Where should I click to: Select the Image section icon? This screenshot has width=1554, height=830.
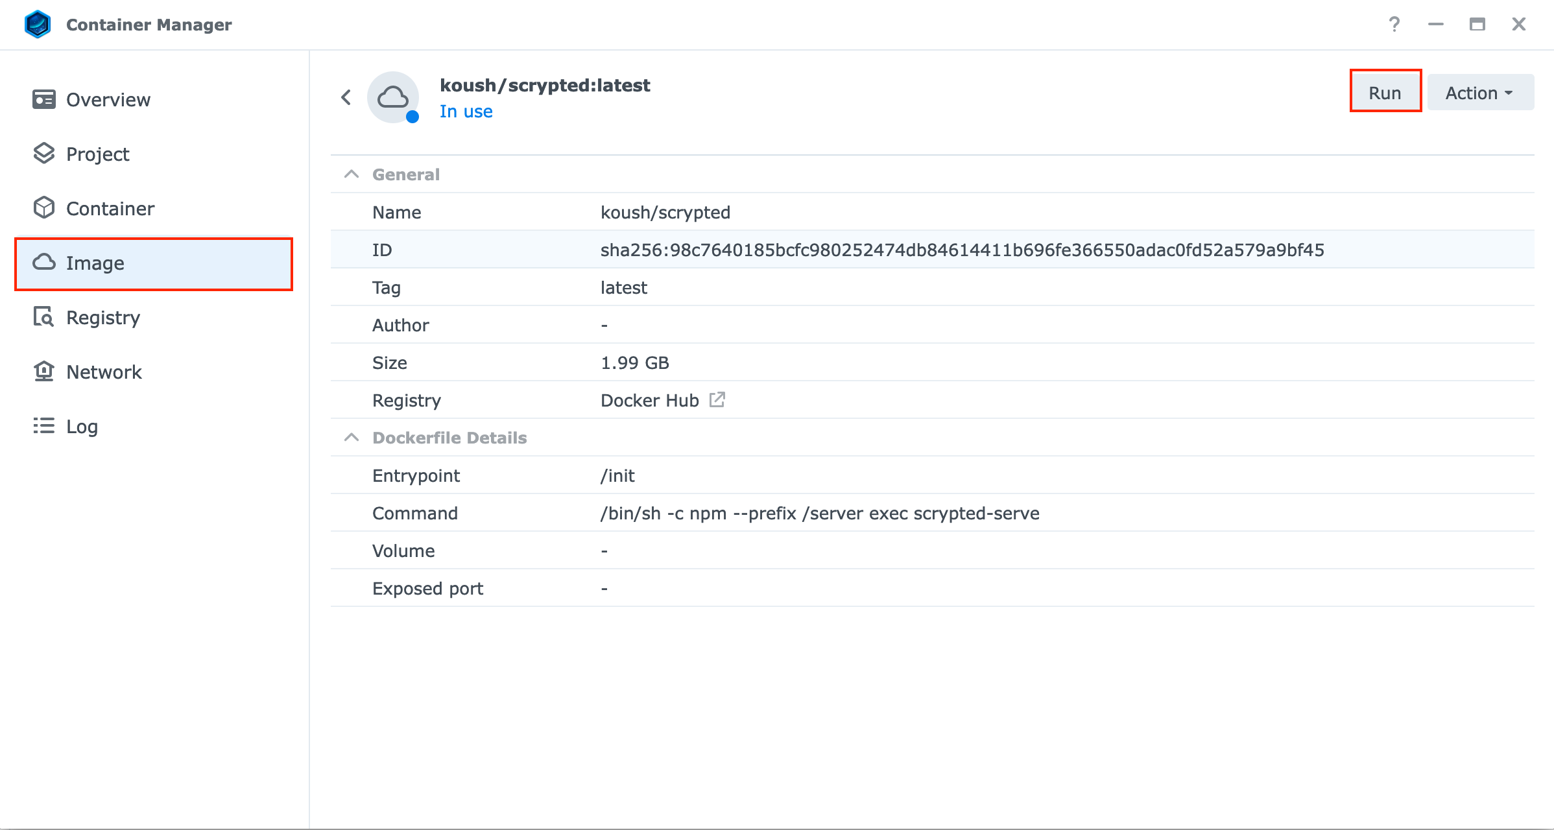(44, 263)
